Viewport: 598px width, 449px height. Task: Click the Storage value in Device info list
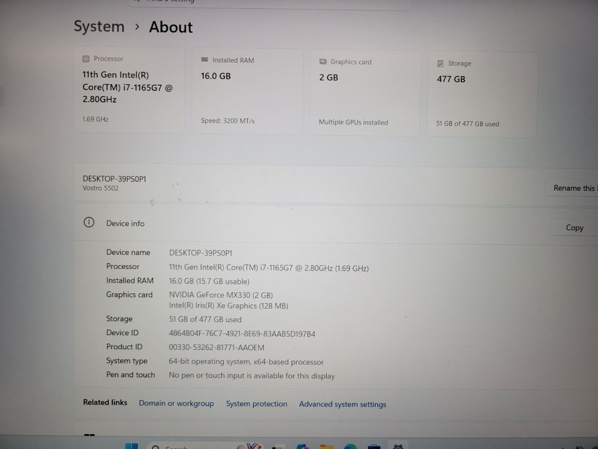click(x=205, y=320)
